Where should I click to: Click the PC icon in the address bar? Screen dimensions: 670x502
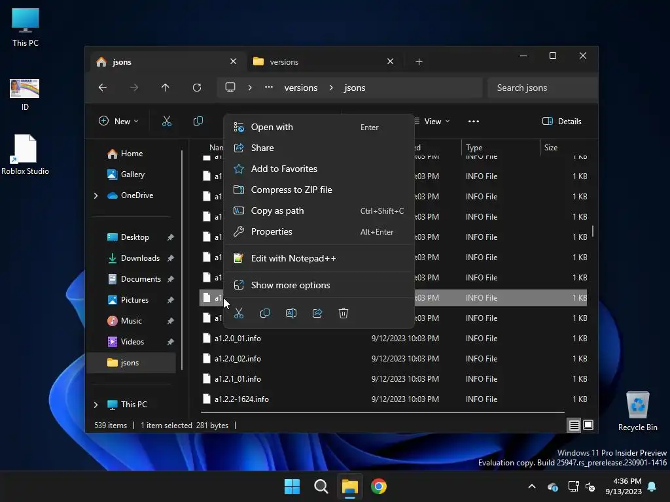[230, 88]
